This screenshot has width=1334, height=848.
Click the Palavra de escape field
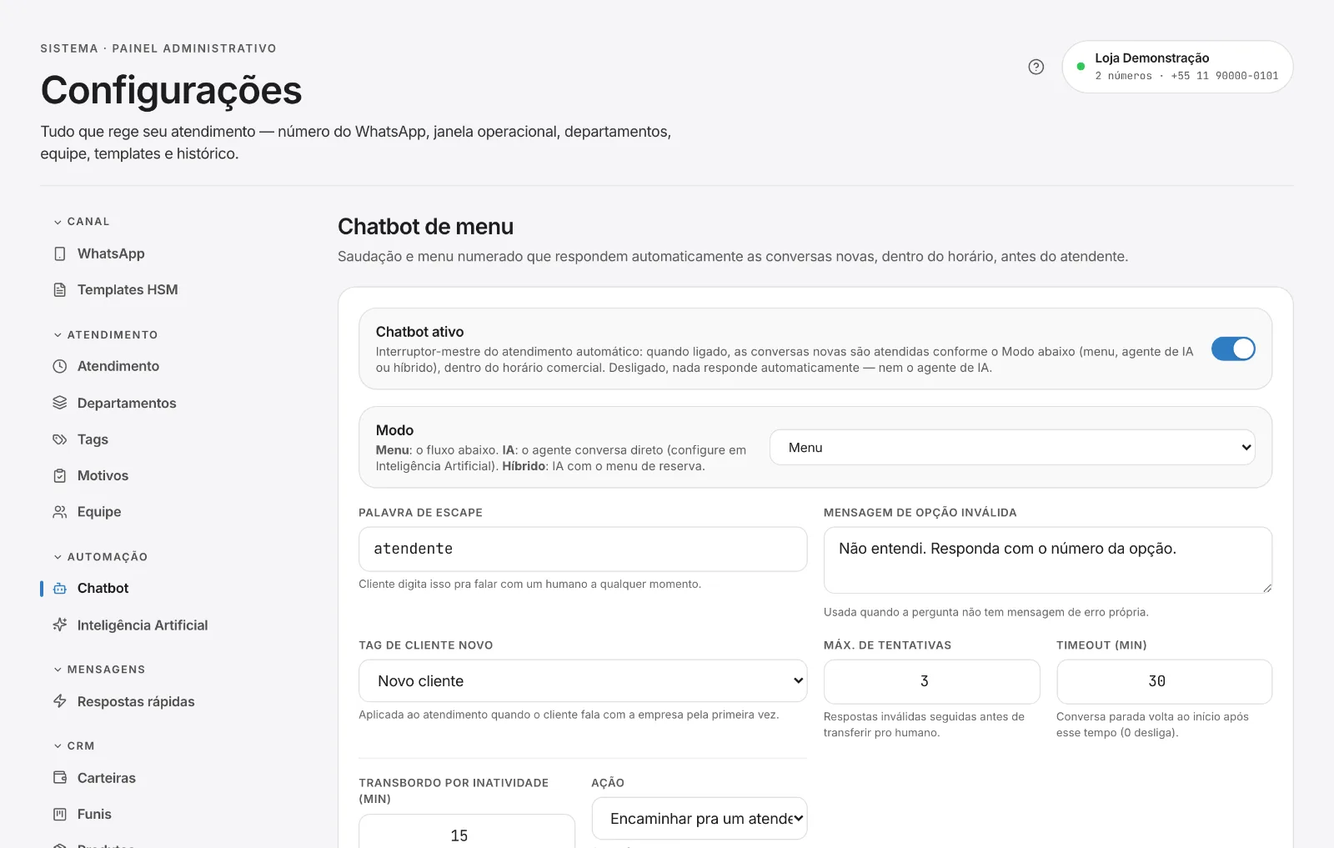(x=583, y=549)
